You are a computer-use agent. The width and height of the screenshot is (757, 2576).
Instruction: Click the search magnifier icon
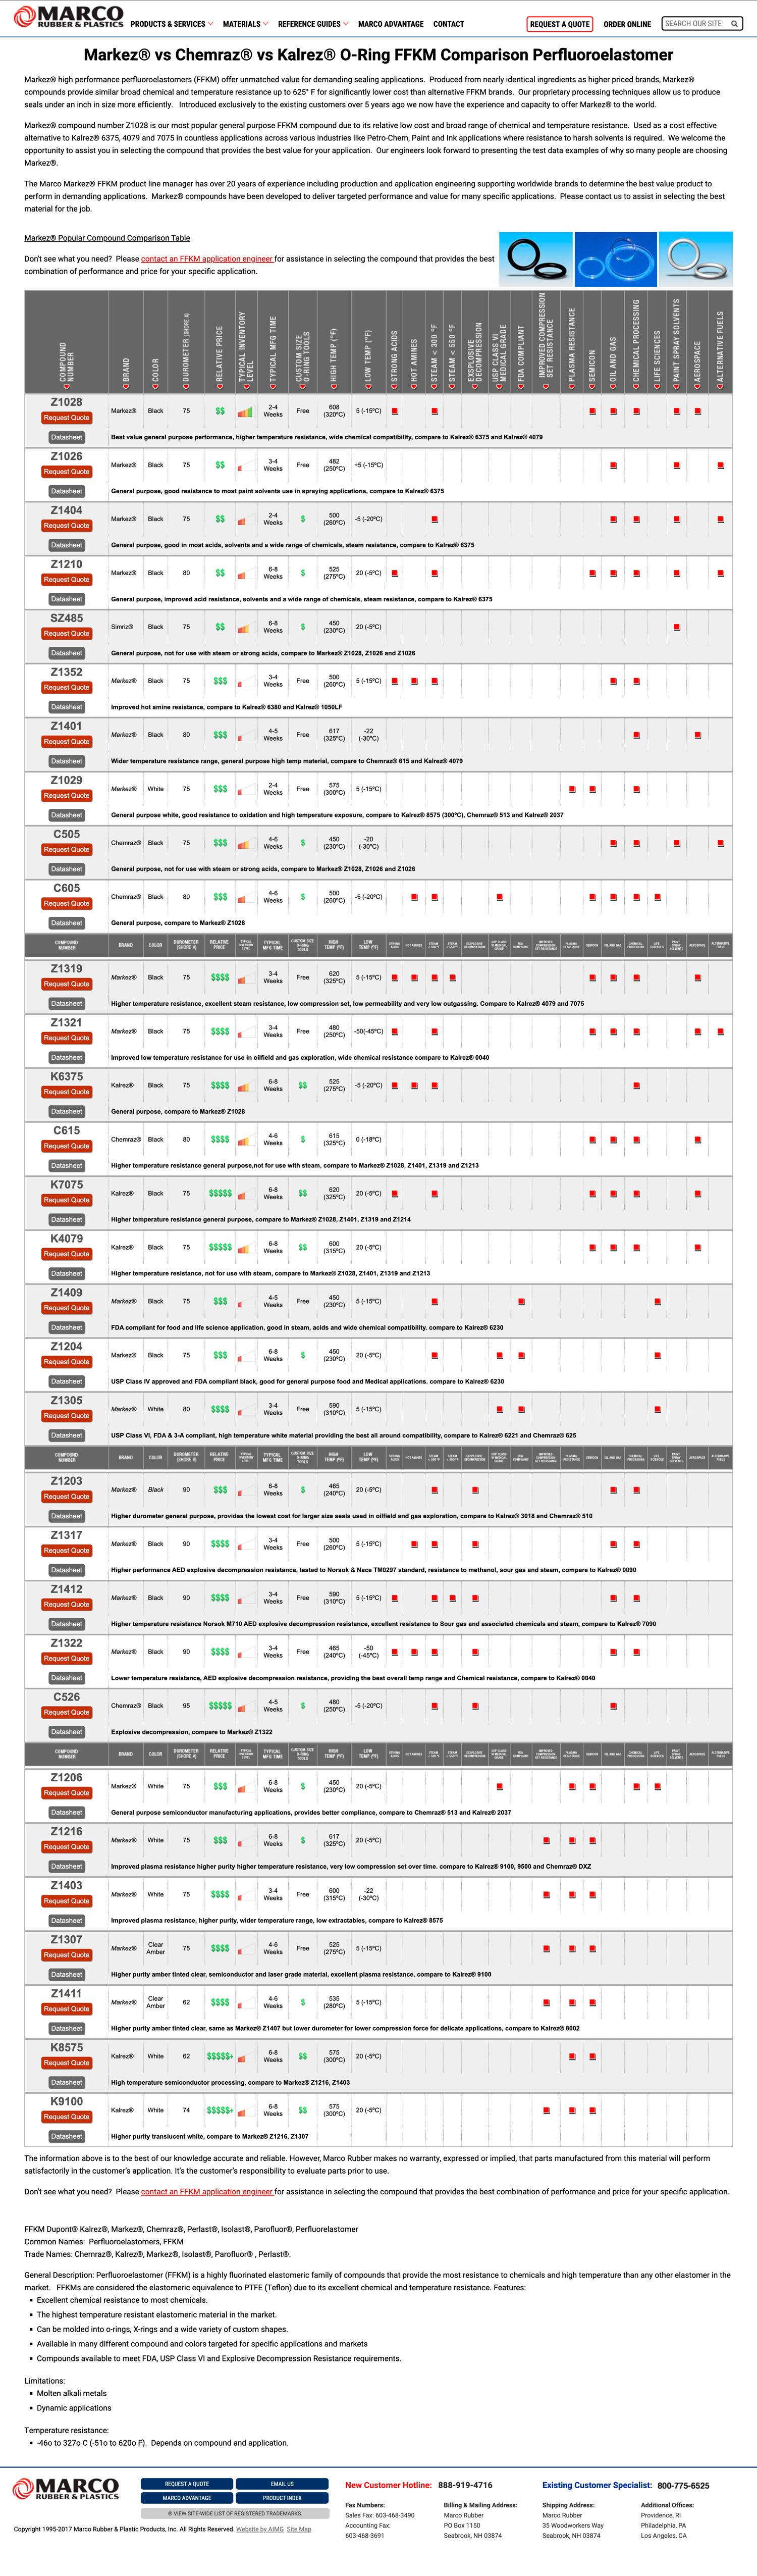[734, 24]
